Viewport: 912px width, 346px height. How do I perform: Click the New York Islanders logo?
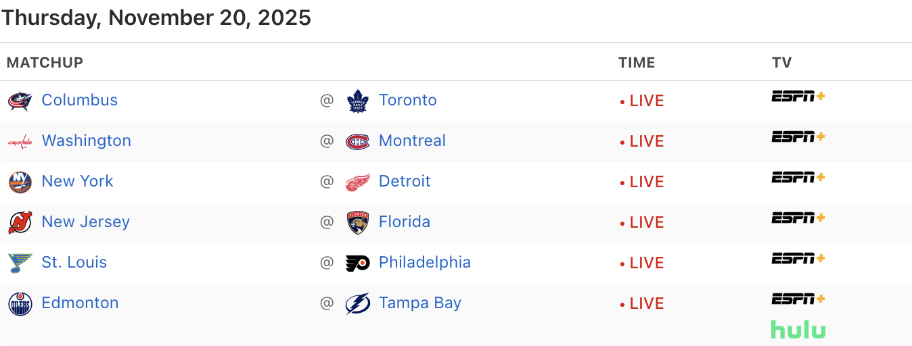pos(20,182)
